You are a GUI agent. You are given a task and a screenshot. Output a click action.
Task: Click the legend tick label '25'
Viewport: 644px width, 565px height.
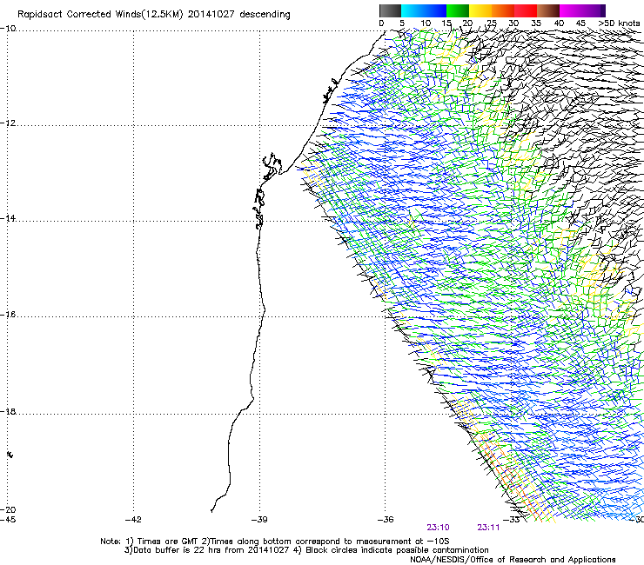(492, 23)
